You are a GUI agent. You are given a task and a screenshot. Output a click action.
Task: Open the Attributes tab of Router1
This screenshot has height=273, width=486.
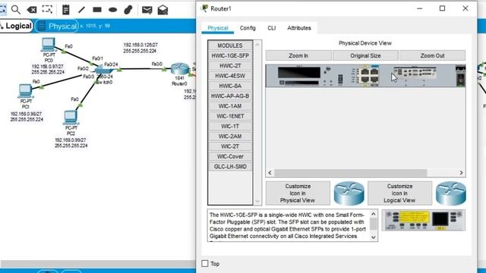(x=298, y=28)
